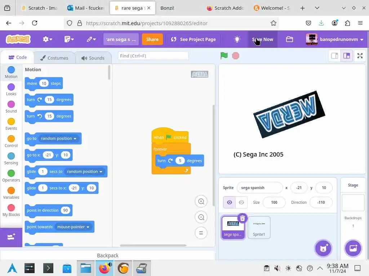Click Save Now
The height and width of the screenshot is (276, 369).
point(263,39)
